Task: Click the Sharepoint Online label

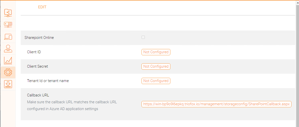Action: (x=39, y=38)
